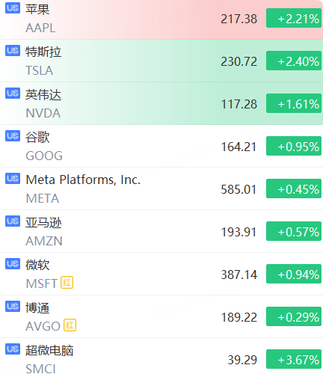Toggle the +2.40% change badge for TSLA
The height and width of the screenshot is (377, 323).
pos(294,61)
